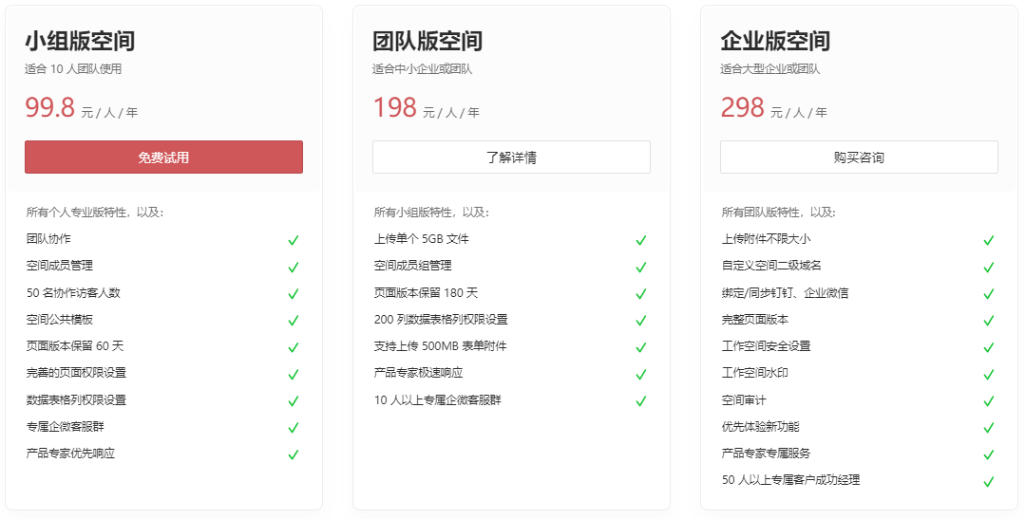Click checkmark next to 团队协作
Viewport: 1026px width, 519px height.
[294, 240]
